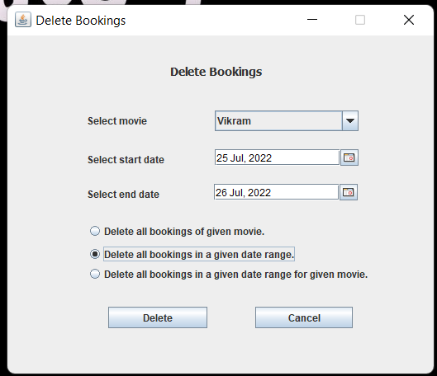This screenshot has width=437, height=376.
Task: Click the Delete button
Action: point(158,317)
